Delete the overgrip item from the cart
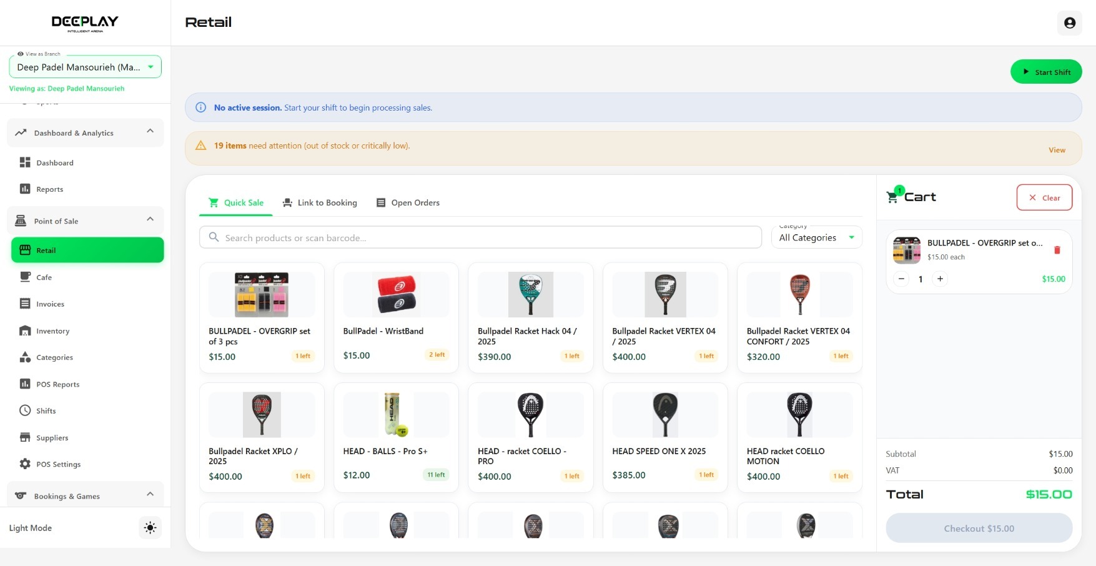1096x566 pixels. (1057, 250)
